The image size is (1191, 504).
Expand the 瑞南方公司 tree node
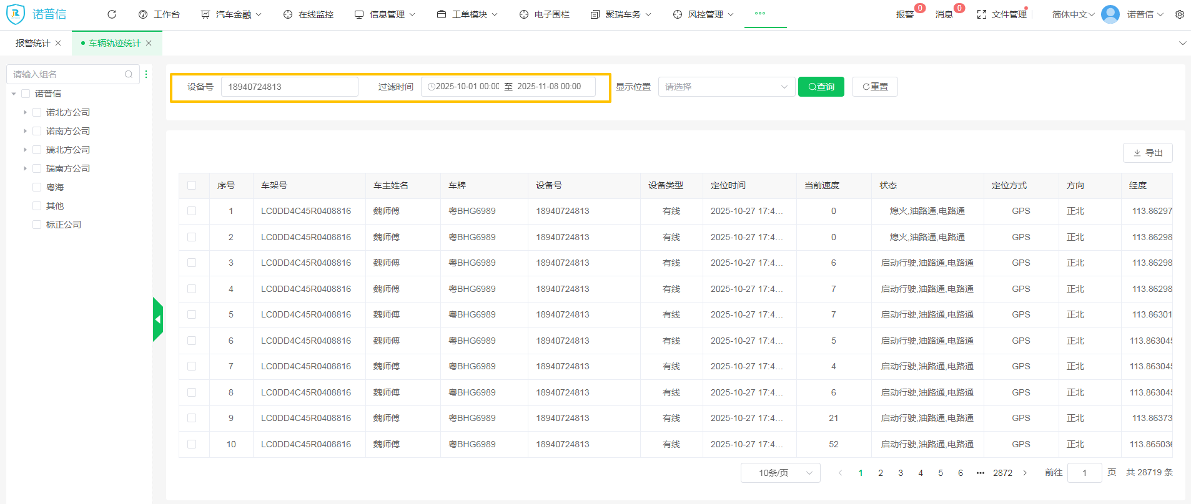(x=25, y=168)
